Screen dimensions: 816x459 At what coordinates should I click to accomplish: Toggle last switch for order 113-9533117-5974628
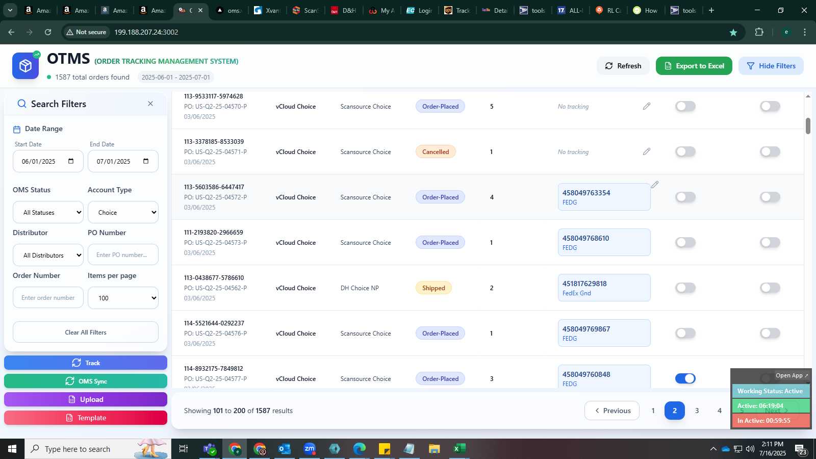pos(770,106)
